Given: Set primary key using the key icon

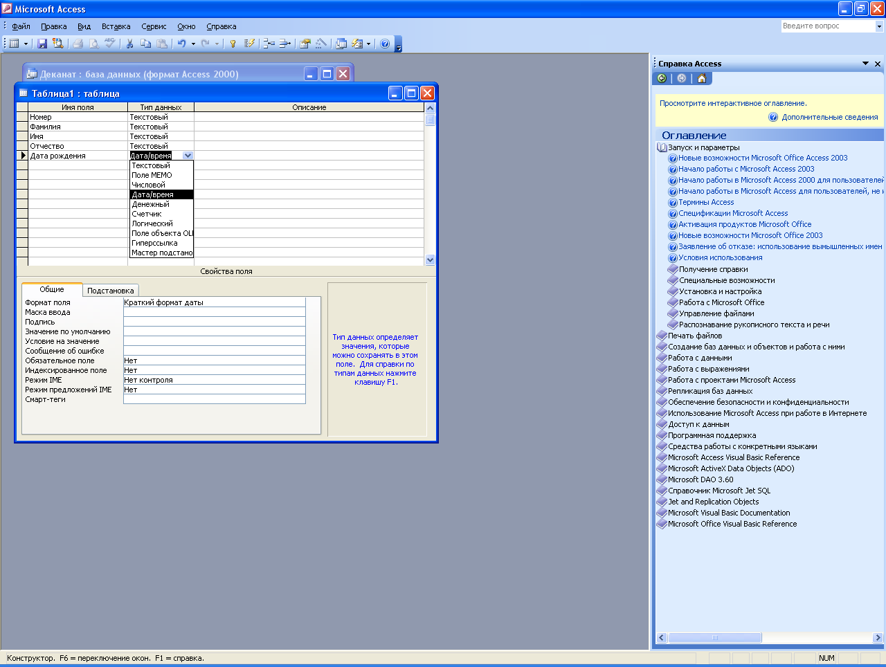Looking at the screenshot, I should 233,44.
